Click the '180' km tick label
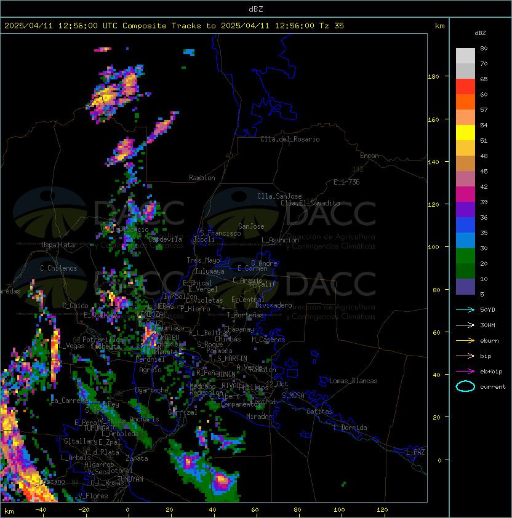This screenshot has height=518, width=512. click(433, 77)
